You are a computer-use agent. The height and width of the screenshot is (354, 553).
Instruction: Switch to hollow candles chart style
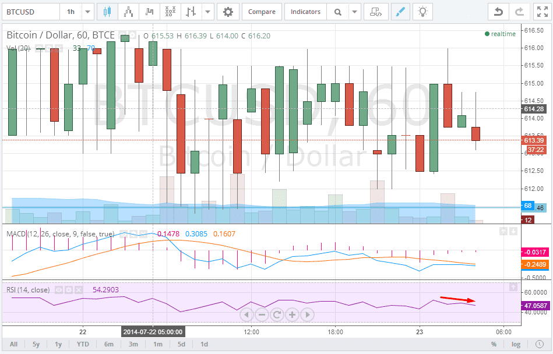[x=128, y=12]
